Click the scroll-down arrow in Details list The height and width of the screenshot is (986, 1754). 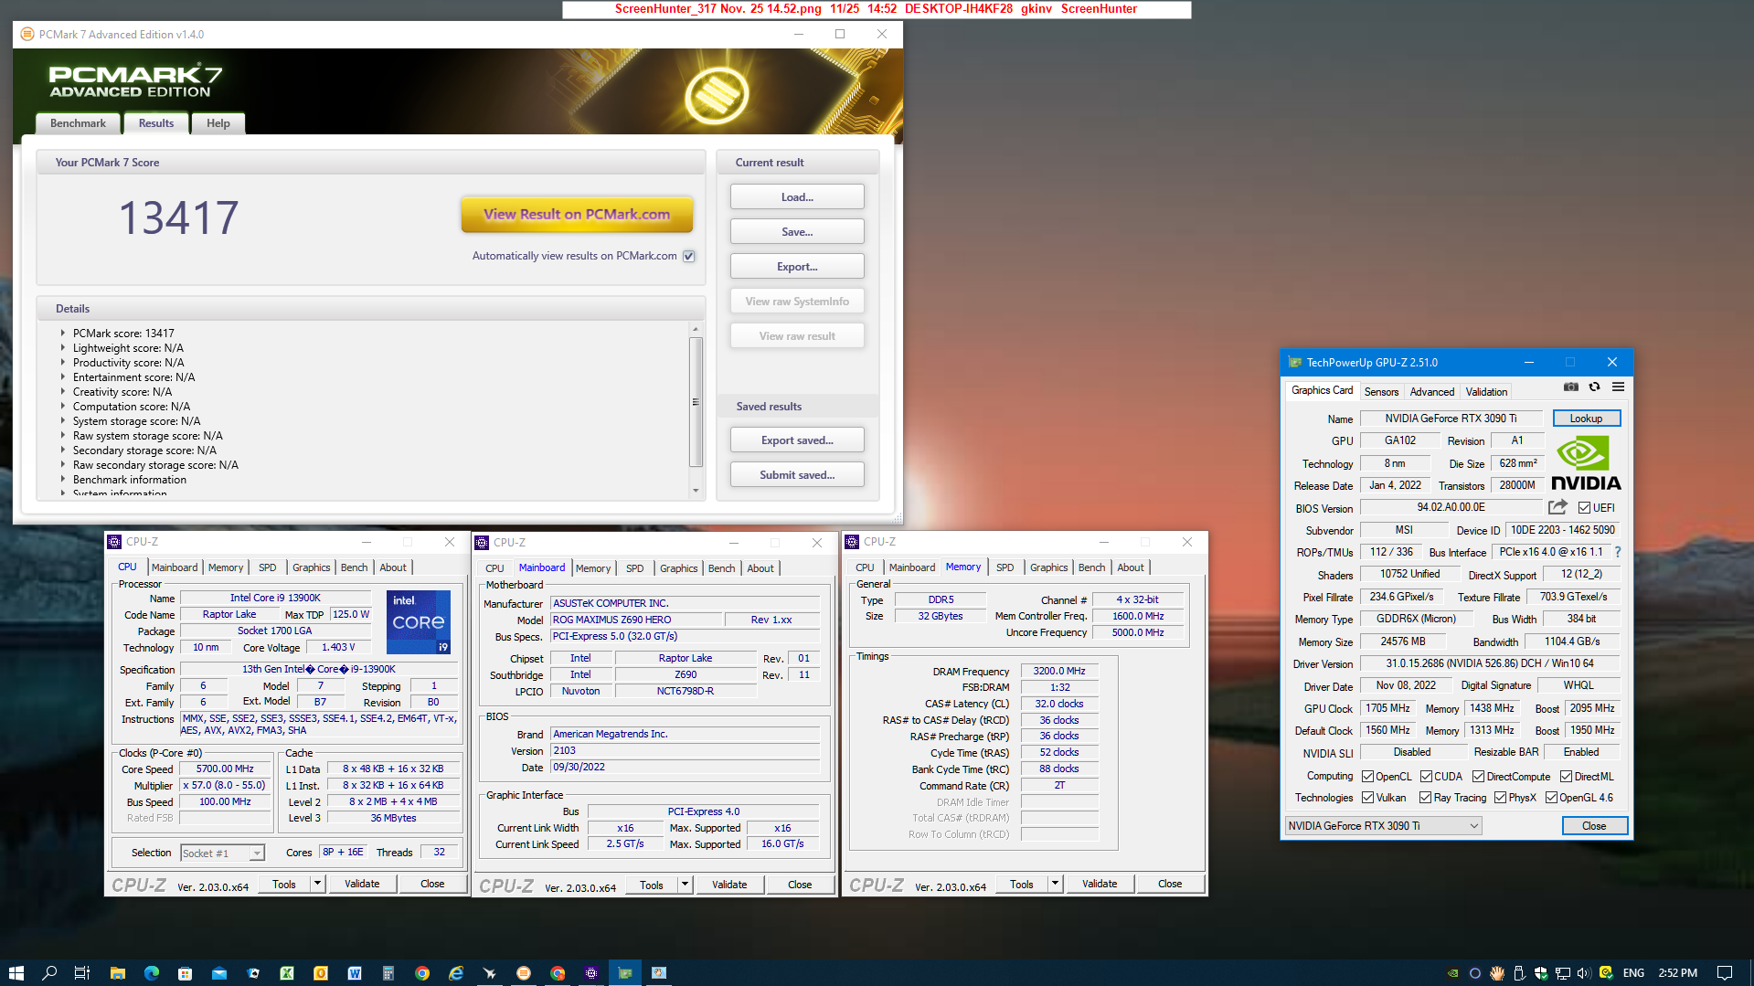coord(696,491)
